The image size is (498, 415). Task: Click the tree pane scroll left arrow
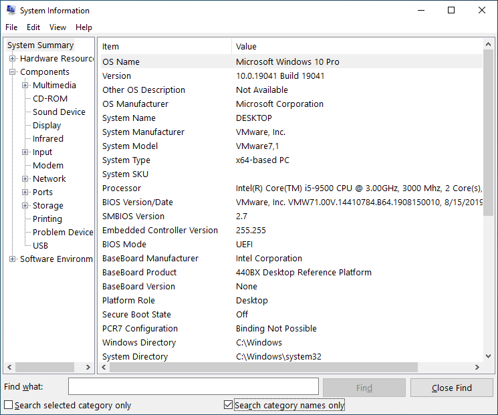pos(9,367)
